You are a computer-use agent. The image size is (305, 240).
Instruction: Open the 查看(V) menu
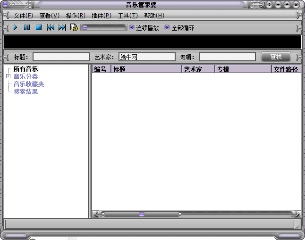(x=49, y=16)
